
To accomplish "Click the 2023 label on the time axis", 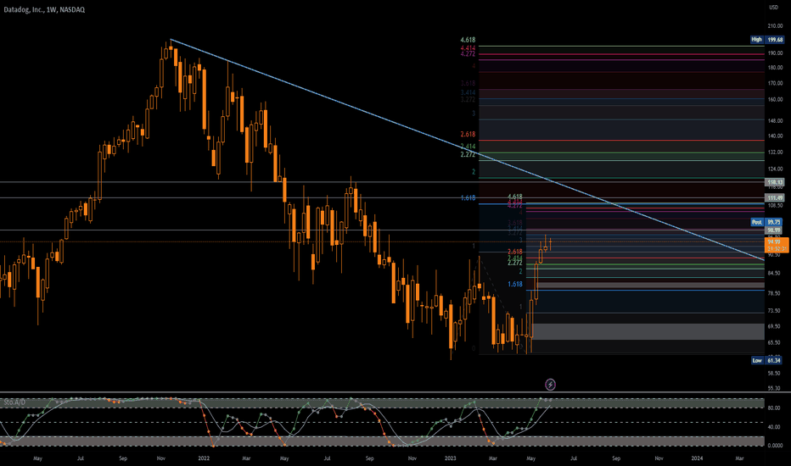I will pyautogui.click(x=450, y=458).
